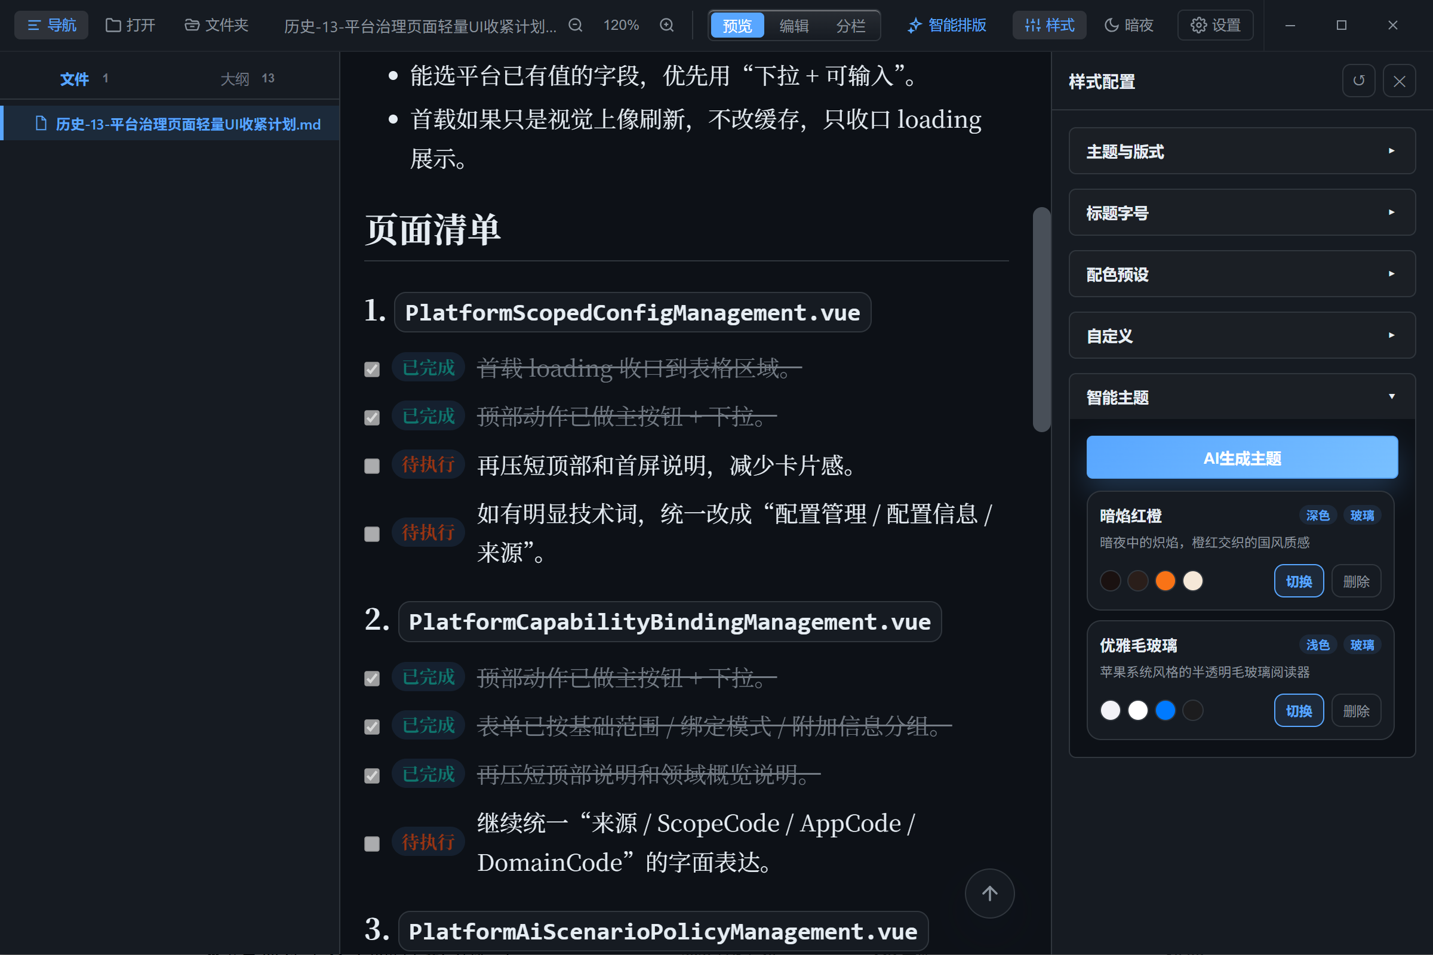
Task: Uncheck 表单已按基础范围 task checkbox
Action: [x=371, y=726]
